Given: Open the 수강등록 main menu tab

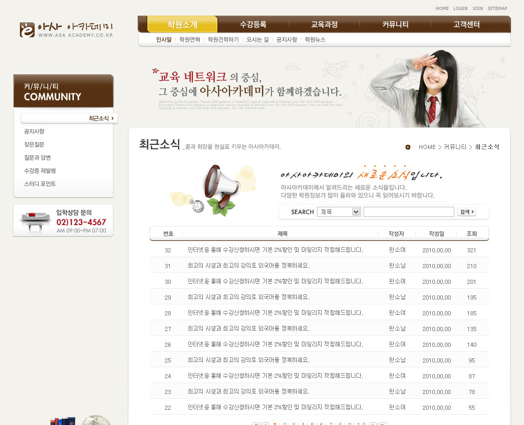Looking at the screenshot, I should [x=253, y=24].
